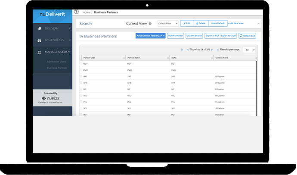Collapse the Search panel with the chevron
The width and height of the screenshot is (297, 175).
(x=259, y=24)
